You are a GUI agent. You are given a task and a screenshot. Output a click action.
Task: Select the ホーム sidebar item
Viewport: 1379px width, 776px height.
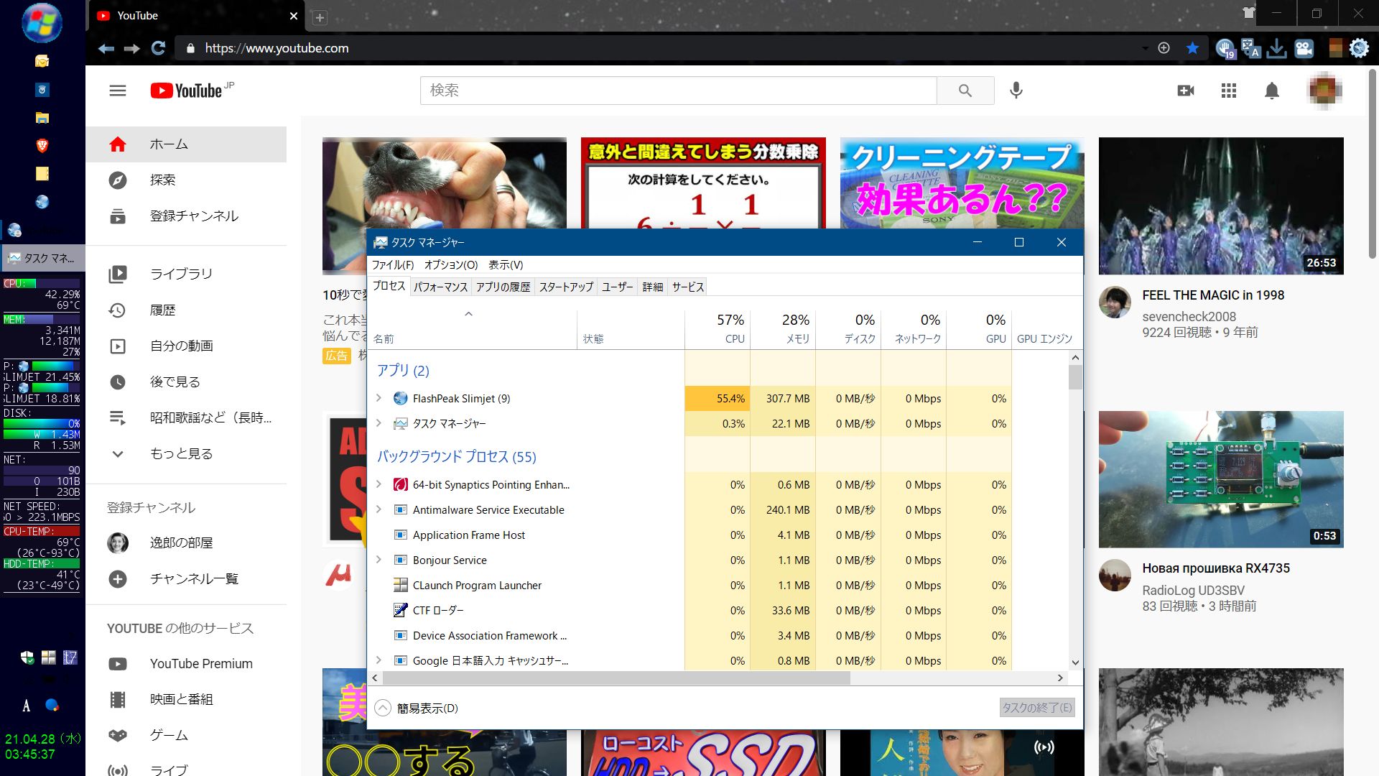(186, 144)
